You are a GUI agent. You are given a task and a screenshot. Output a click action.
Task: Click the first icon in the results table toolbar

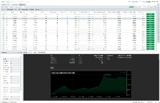2,7
